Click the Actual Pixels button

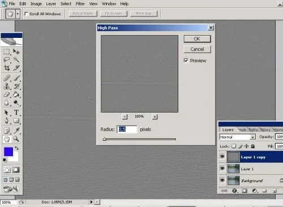tap(83, 14)
